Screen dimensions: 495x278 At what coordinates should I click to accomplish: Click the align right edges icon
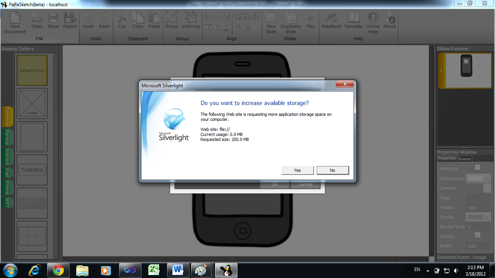tap(225, 16)
